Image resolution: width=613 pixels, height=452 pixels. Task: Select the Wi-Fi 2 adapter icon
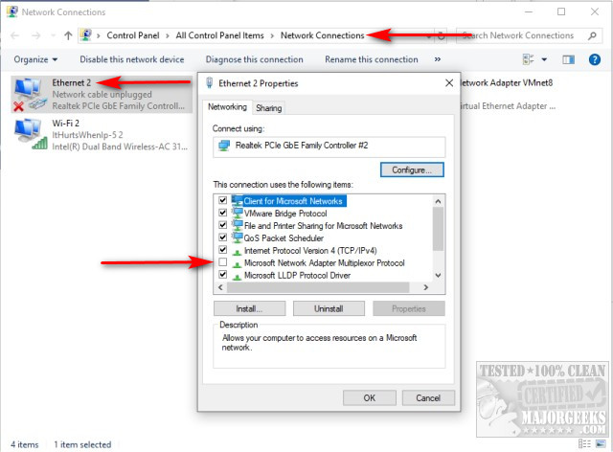click(x=29, y=134)
